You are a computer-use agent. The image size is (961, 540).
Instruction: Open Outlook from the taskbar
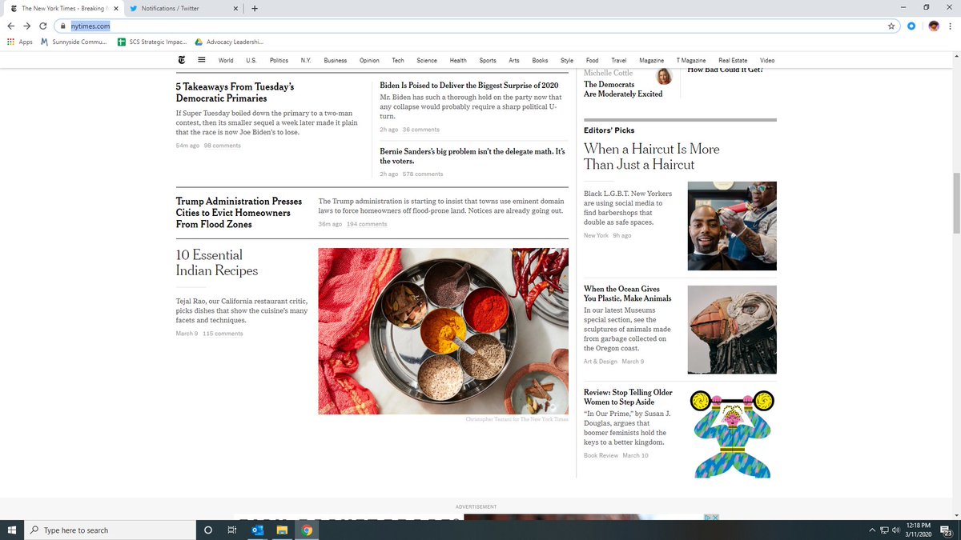tap(256, 530)
